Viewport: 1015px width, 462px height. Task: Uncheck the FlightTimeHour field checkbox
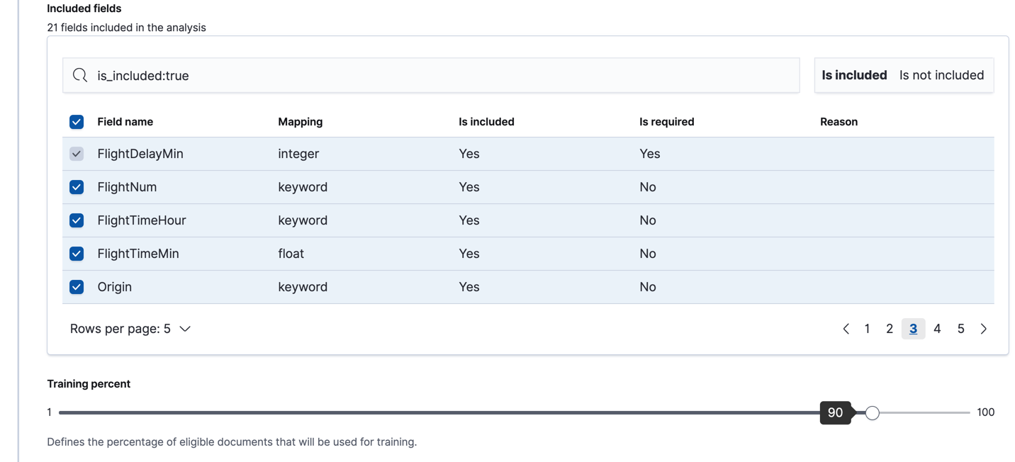(77, 220)
